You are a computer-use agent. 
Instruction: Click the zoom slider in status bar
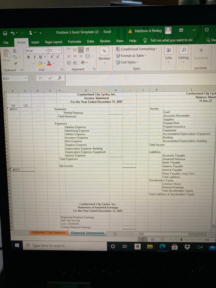pos(181,239)
